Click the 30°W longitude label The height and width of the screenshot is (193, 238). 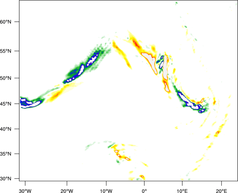coord(25,191)
